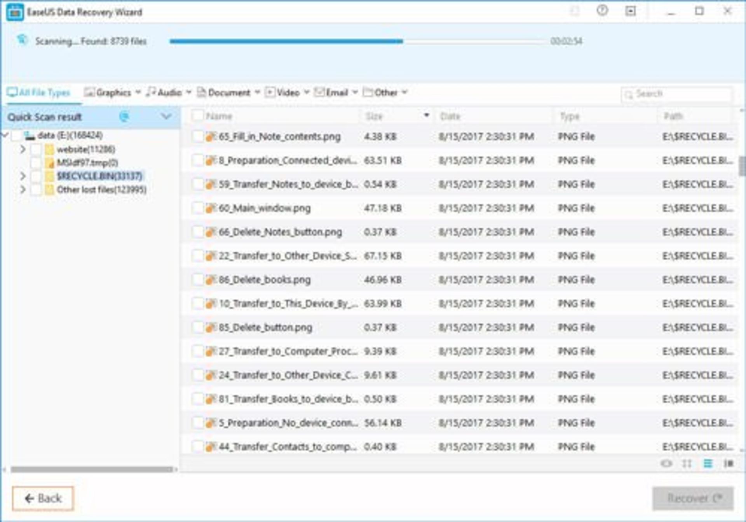This screenshot has width=746, height=522.
Task: Tick the $RECYCLE.BIN tree checkbox
Action: tap(36, 176)
